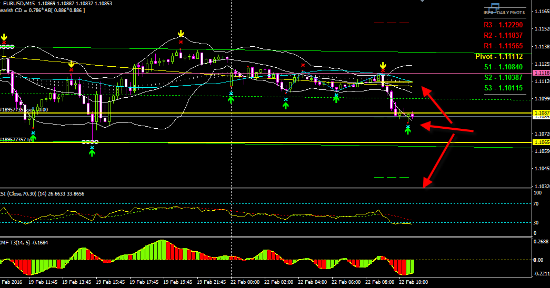Select the red arrowhead pointing to chart bottom
The image size is (550, 288).
[x=427, y=182]
